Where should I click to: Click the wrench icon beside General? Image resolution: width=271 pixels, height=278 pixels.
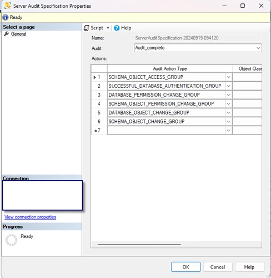coord(7,34)
